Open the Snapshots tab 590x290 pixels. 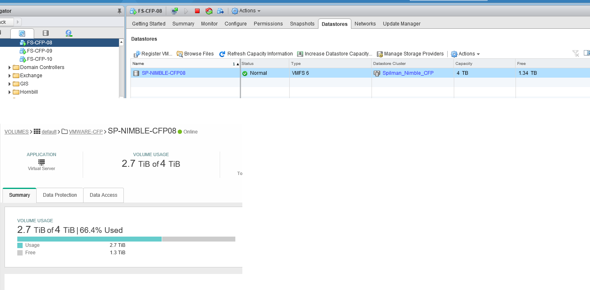[302, 24]
